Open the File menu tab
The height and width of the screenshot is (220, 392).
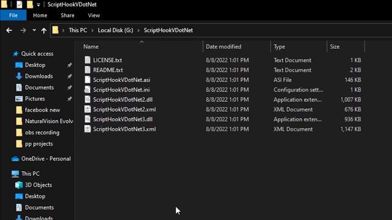click(13, 15)
